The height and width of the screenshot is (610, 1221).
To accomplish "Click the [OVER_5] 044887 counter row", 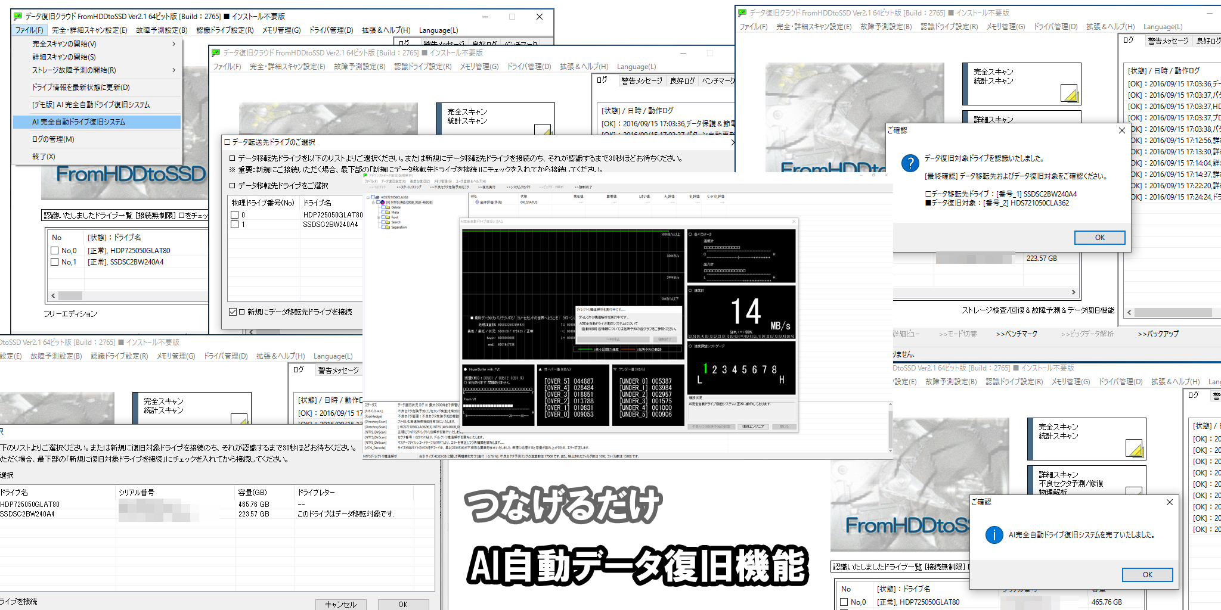I will tap(569, 381).
